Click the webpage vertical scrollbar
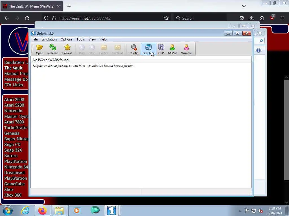289x216 pixels. 286,129
